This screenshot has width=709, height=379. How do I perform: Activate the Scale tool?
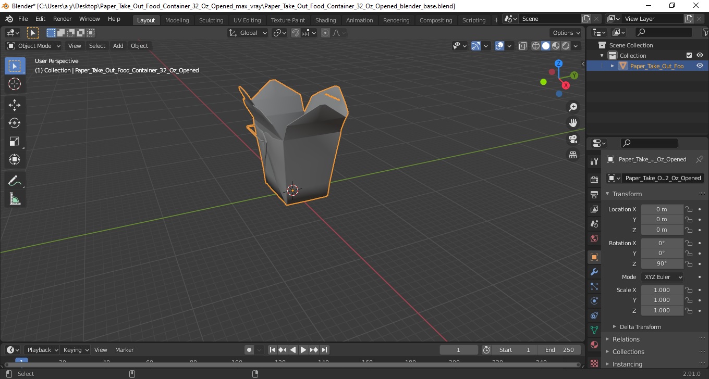point(15,142)
